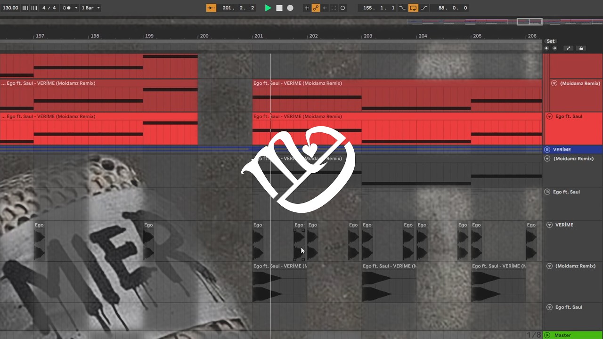Select the Ego audio clip starting at bar 203
Screen dimensions: 603x339
pyautogui.click(x=368, y=241)
